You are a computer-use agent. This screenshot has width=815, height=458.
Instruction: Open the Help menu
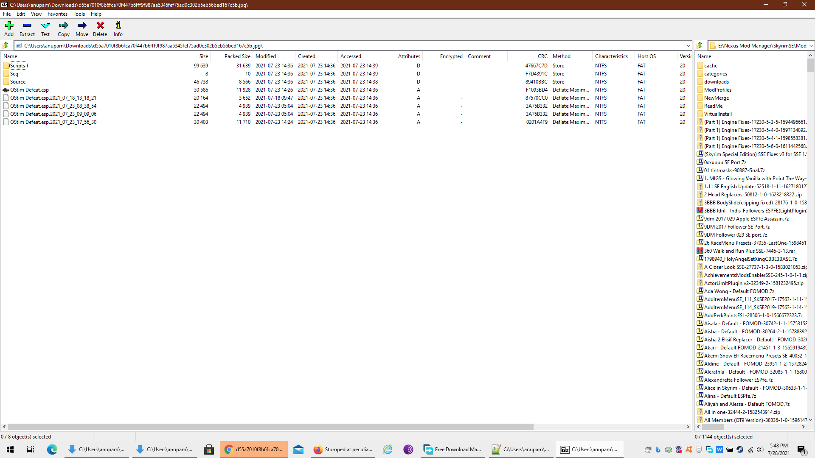[96, 14]
